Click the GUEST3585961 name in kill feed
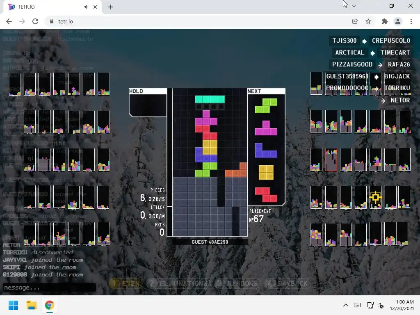This screenshot has width=420, height=315. [x=347, y=76]
